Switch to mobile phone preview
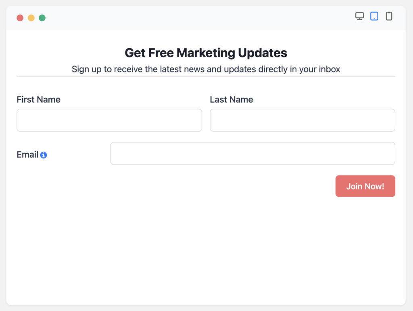 tap(388, 16)
